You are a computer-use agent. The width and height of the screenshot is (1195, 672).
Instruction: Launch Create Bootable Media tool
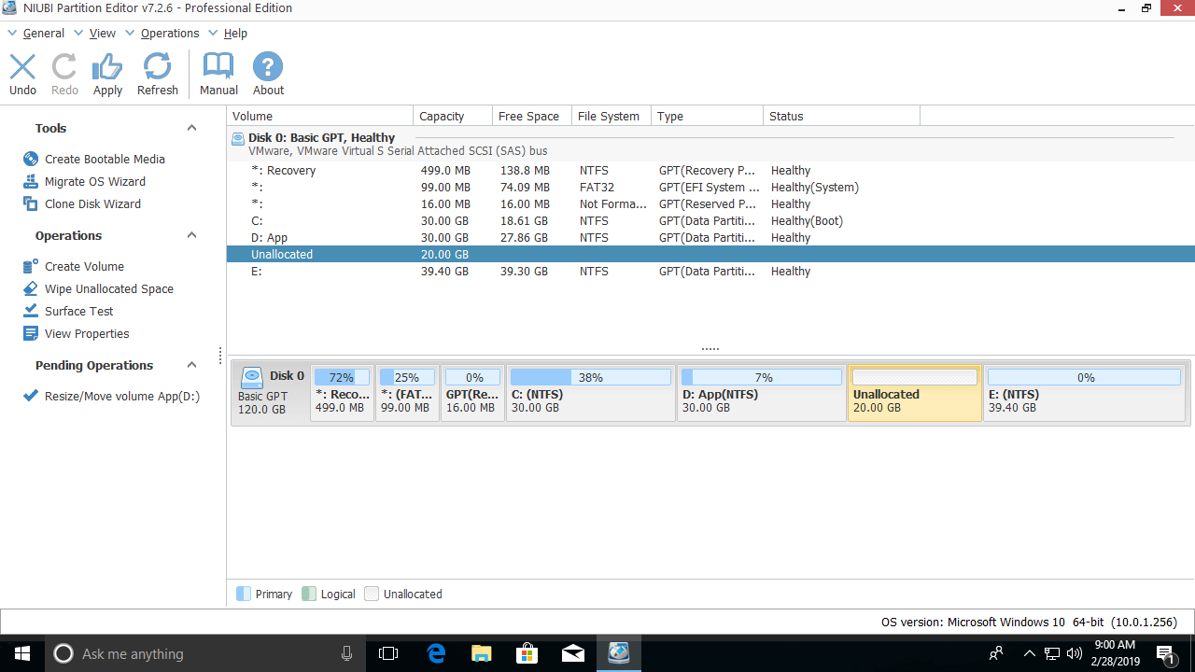click(104, 160)
